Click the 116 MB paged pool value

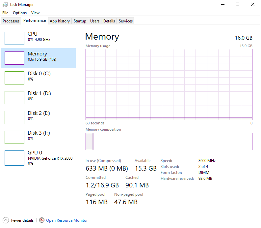point(96,202)
